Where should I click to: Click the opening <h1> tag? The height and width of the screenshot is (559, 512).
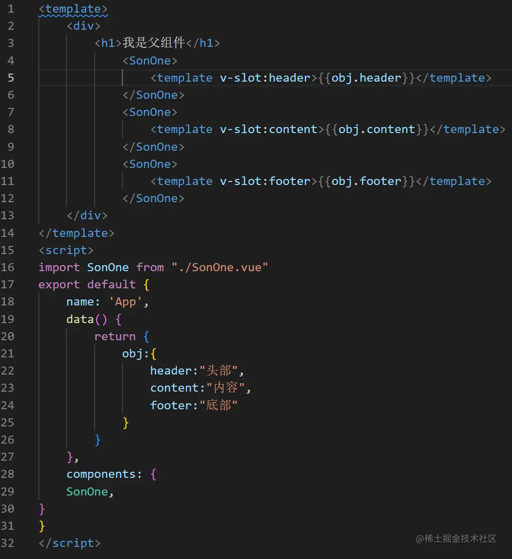[108, 43]
